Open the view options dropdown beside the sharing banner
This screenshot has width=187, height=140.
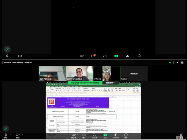(x=110, y=83)
